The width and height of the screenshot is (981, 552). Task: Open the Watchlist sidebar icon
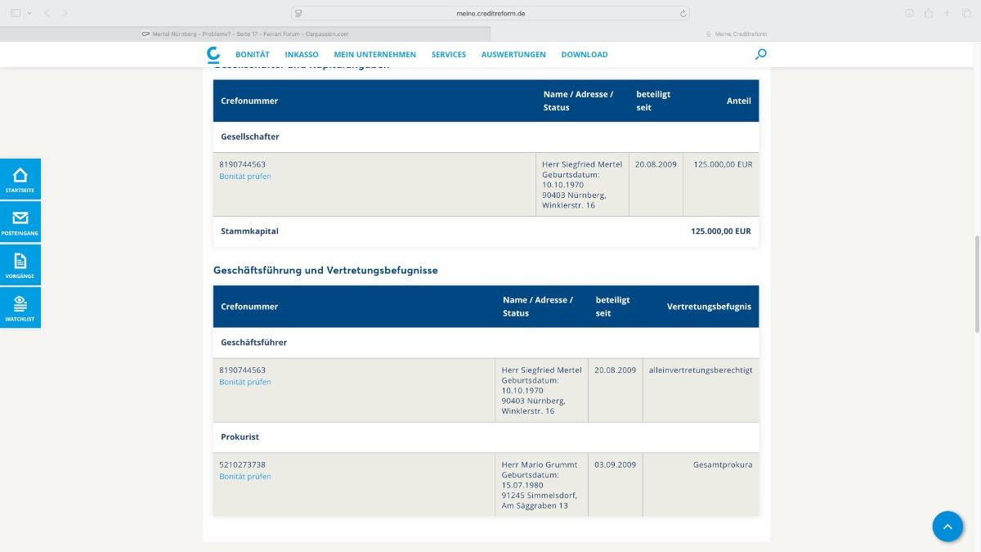(20, 307)
